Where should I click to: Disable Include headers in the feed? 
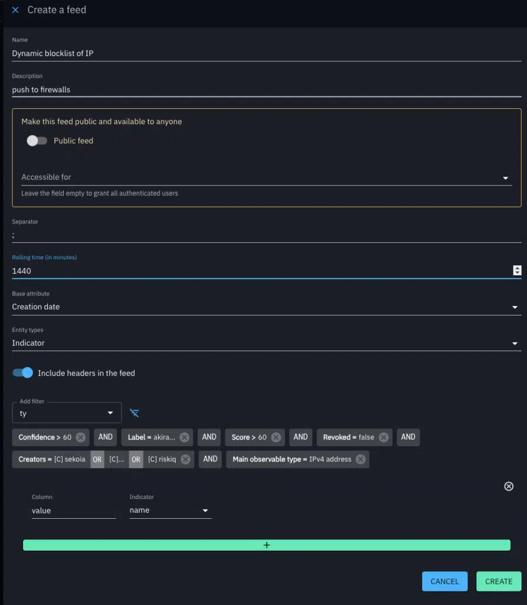(x=23, y=373)
